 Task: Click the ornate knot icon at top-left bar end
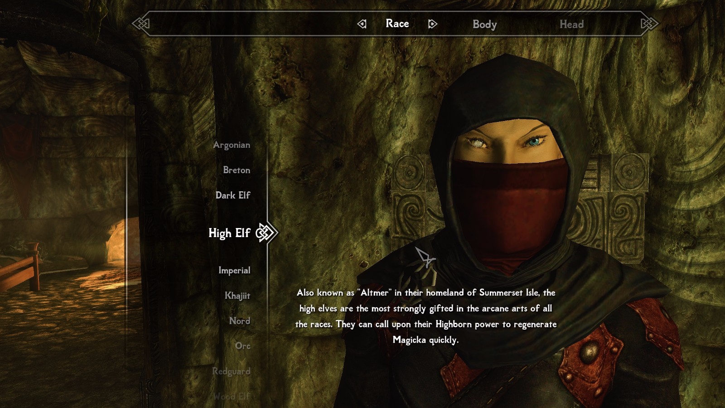141,23
